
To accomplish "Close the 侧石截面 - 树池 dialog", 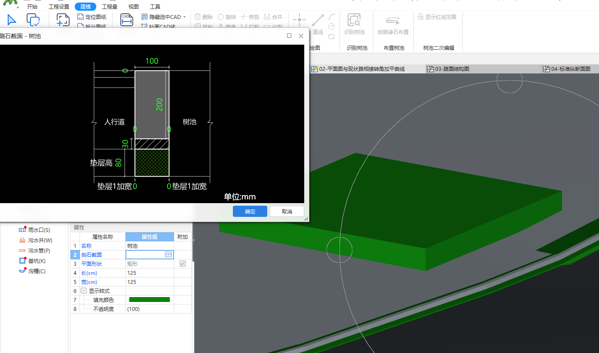I will (x=301, y=36).
